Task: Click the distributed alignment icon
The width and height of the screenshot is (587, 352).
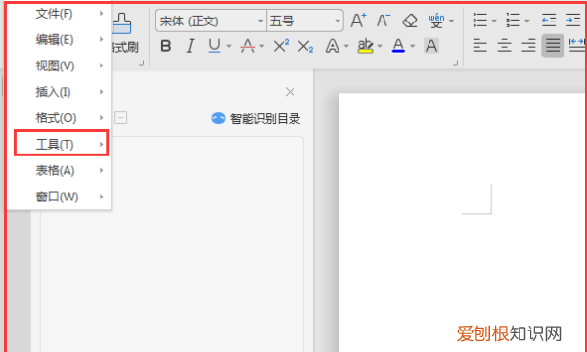Action: [x=577, y=46]
